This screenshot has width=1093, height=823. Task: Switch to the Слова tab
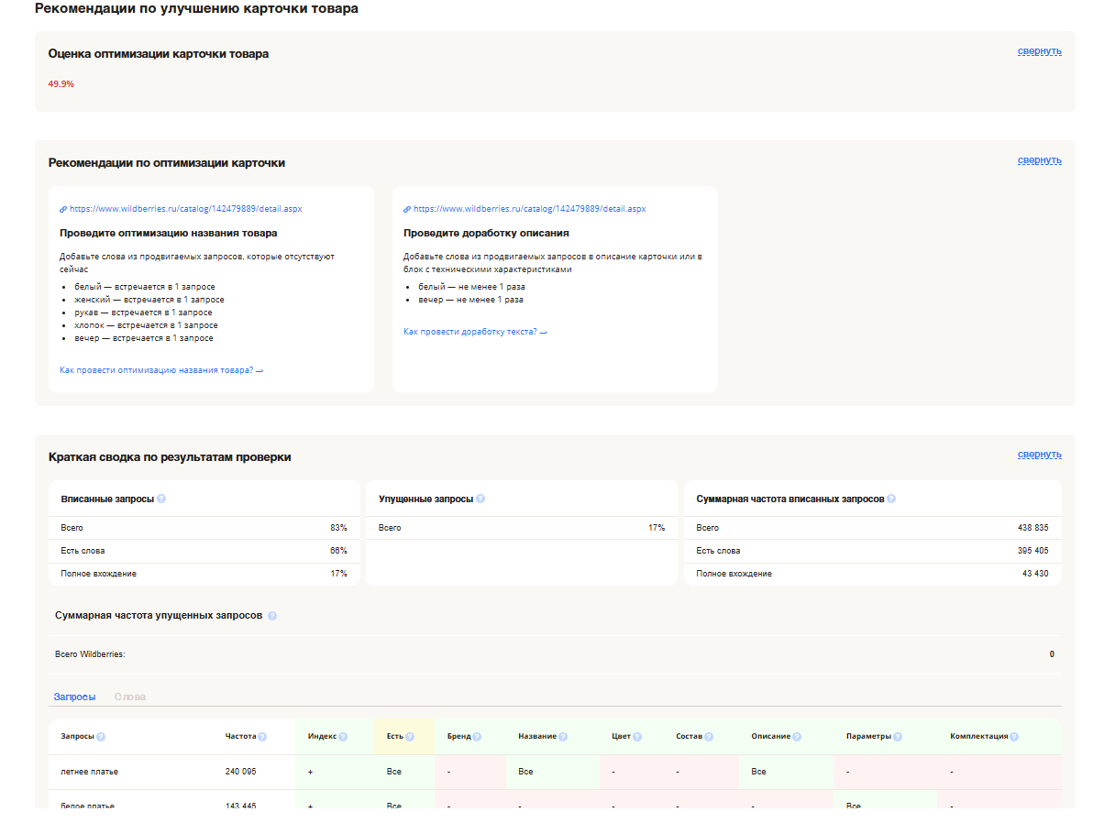point(130,697)
